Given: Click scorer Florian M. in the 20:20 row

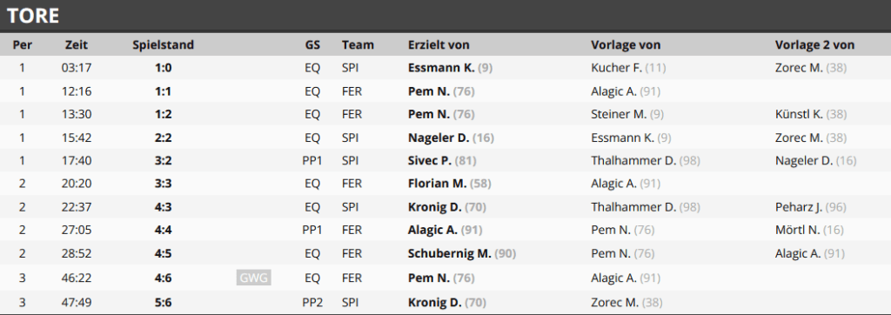Looking at the screenshot, I should [450, 184].
